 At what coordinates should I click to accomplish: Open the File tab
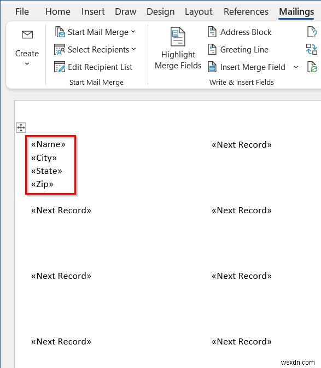coord(22,11)
